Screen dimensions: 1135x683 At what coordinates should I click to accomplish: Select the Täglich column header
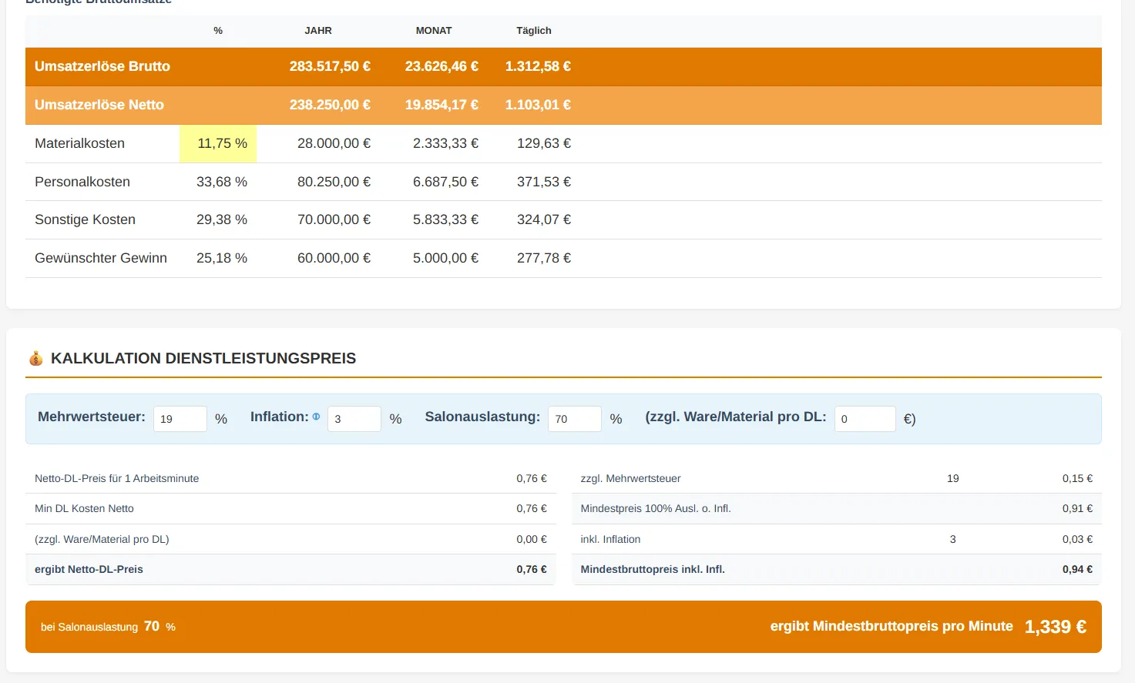click(534, 31)
